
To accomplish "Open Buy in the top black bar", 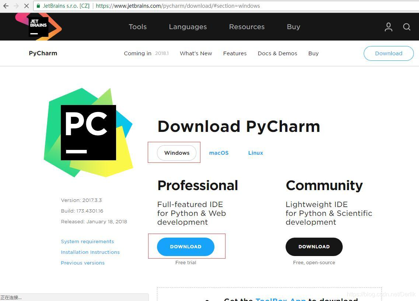I will 293,27.
